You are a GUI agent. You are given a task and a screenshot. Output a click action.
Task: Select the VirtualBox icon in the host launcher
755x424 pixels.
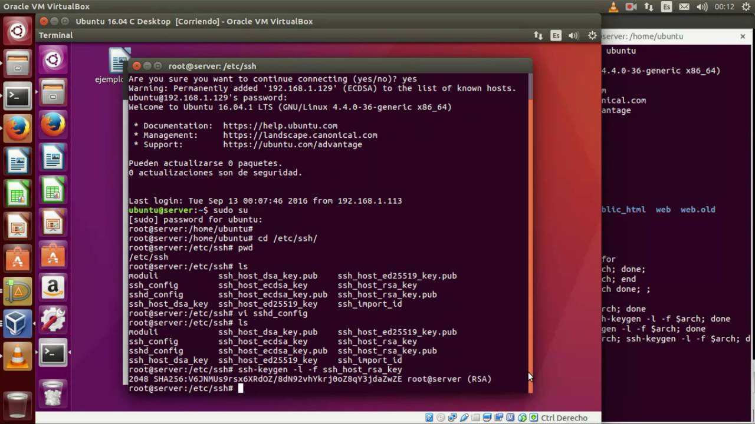(18, 323)
